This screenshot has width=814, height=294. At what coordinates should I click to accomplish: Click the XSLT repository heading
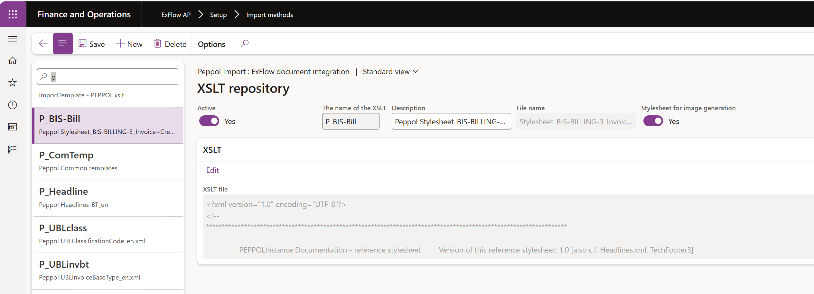243,88
